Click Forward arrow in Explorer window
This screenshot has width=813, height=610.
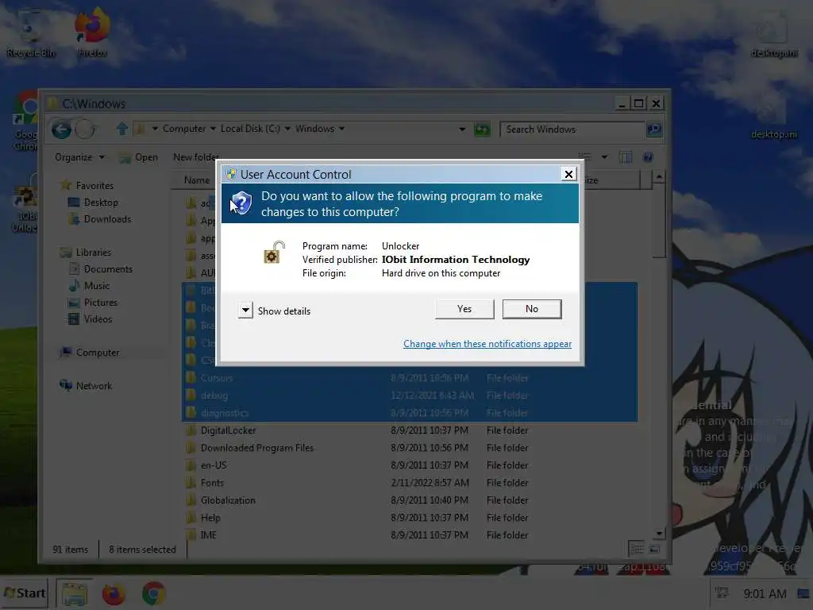[x=85, y=129]
